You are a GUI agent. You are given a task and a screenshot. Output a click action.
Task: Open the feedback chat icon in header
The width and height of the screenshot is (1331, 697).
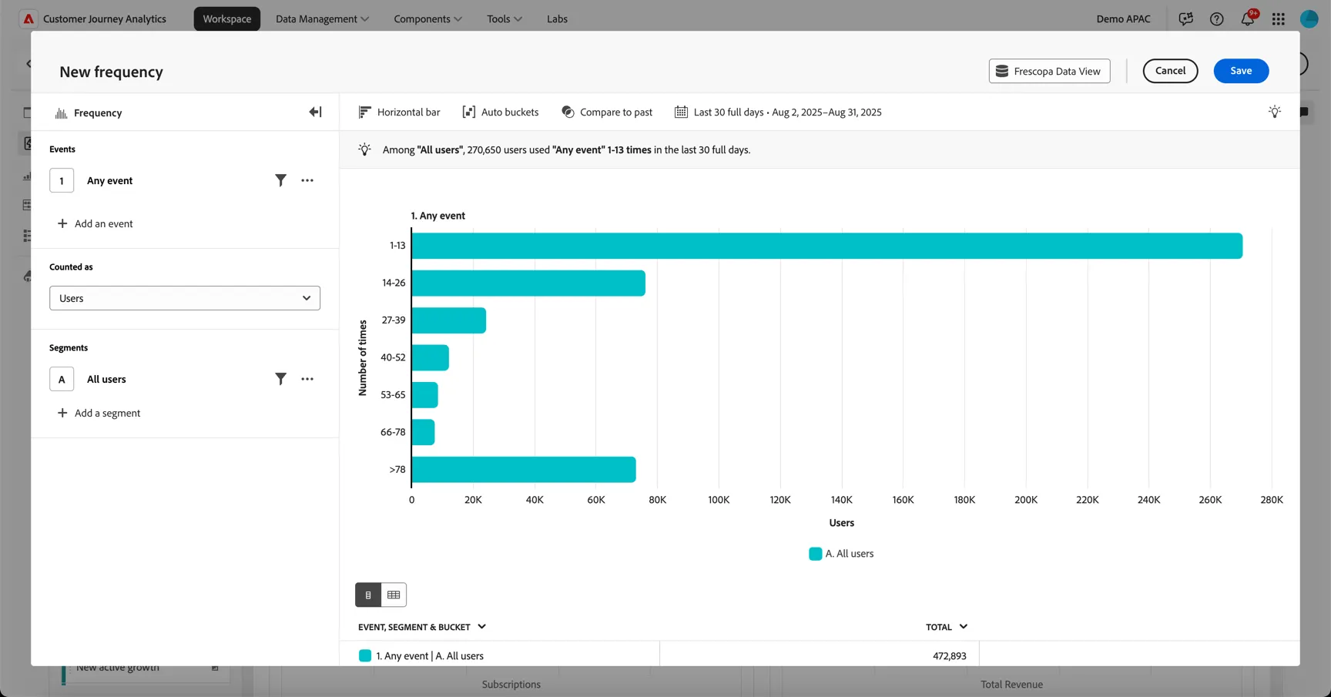(1186, 18)
